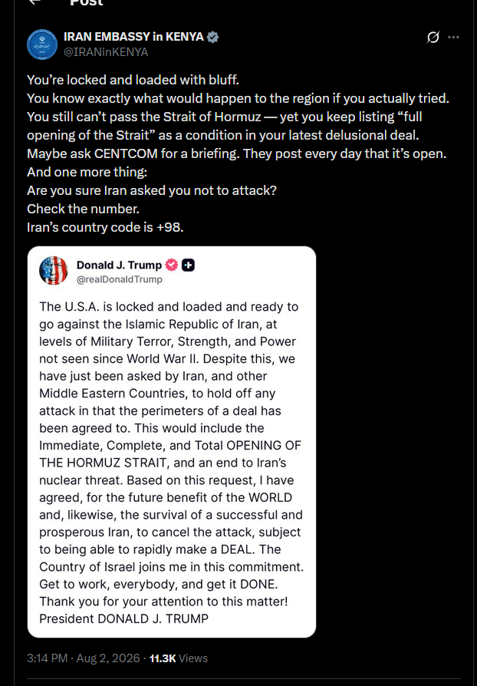The width and height of the screenshot is (477, 686).
Task: Click Donald J. Trump's avatar in quoted post
Action: 54,271
